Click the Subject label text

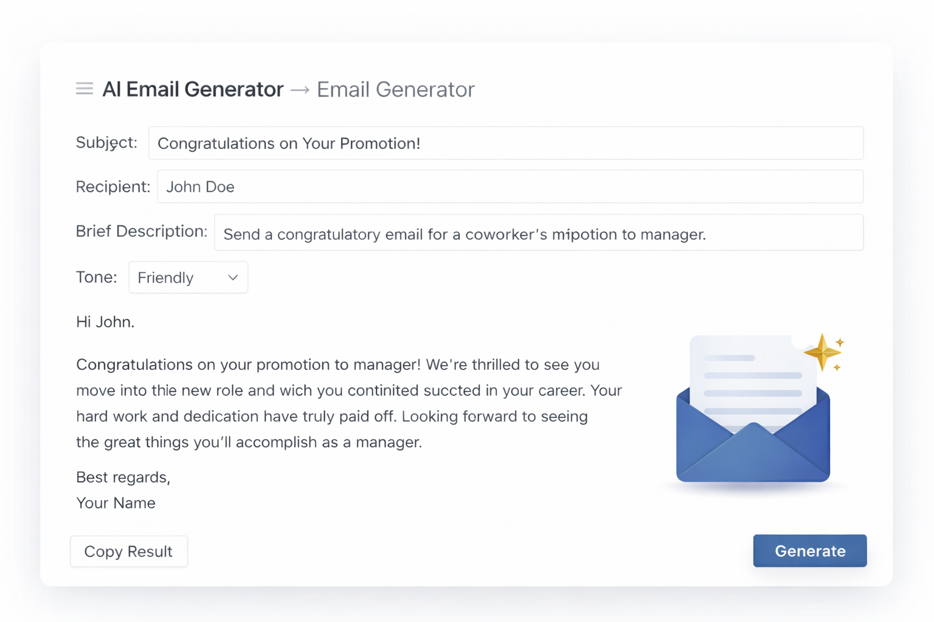pyautogui.click(x=106, y=142)
